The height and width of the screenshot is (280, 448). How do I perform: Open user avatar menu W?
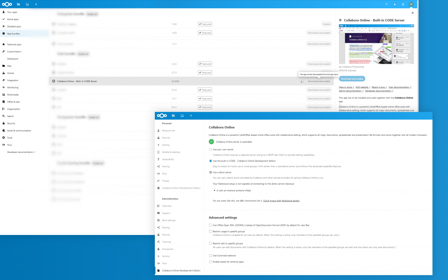[x=411, y=4]
